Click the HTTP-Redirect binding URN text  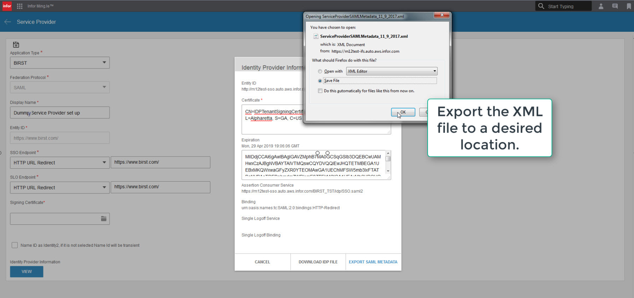click(290, 208)
